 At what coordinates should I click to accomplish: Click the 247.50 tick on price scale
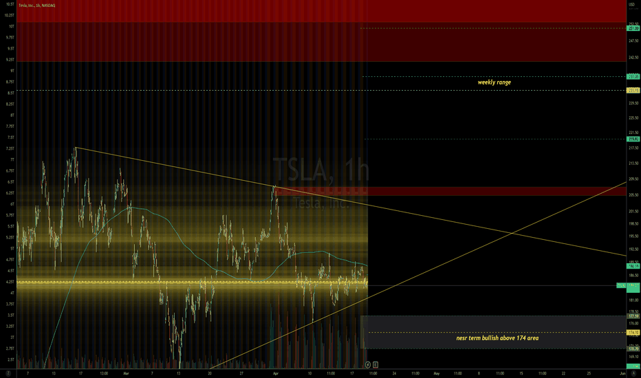pos(633,41)
